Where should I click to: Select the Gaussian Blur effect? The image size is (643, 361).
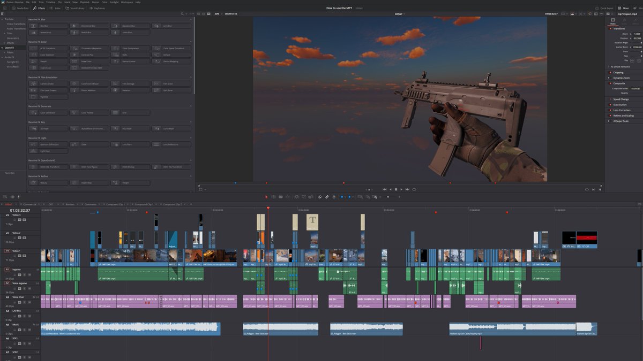pos(130,26)
